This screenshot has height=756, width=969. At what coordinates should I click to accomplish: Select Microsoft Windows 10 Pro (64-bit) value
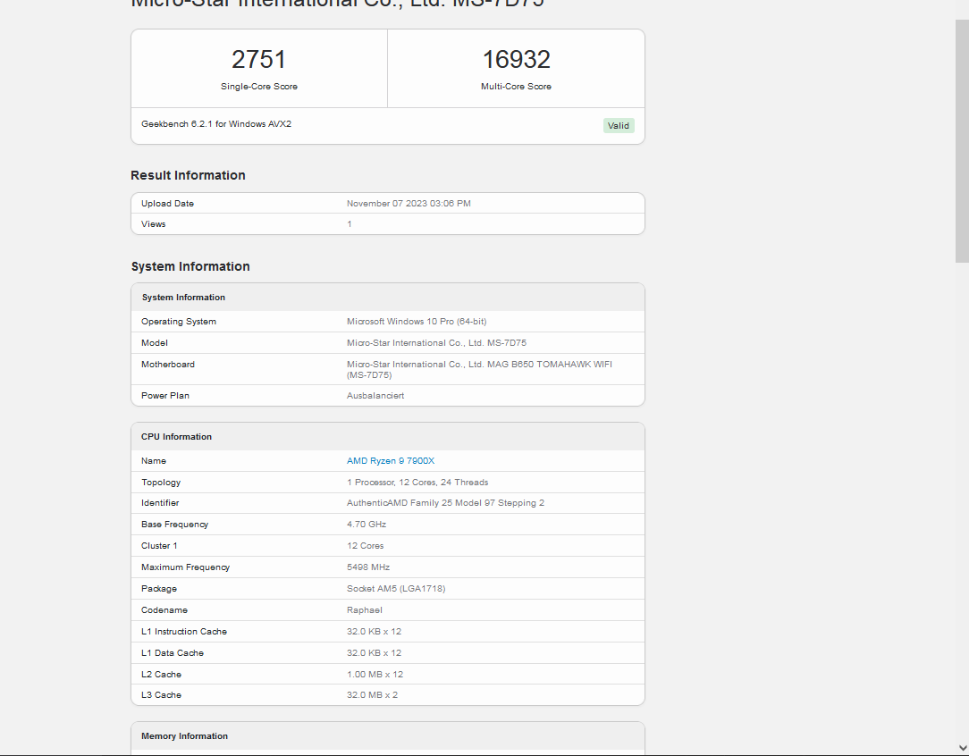[417, 321]
